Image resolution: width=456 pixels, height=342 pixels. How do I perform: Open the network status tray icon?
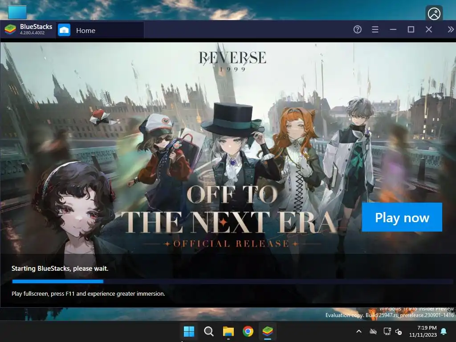point(387,331)
